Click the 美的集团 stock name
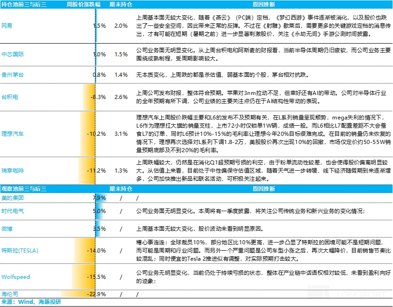Viewport: 393px width, 307px height. (x=13, y=198)
